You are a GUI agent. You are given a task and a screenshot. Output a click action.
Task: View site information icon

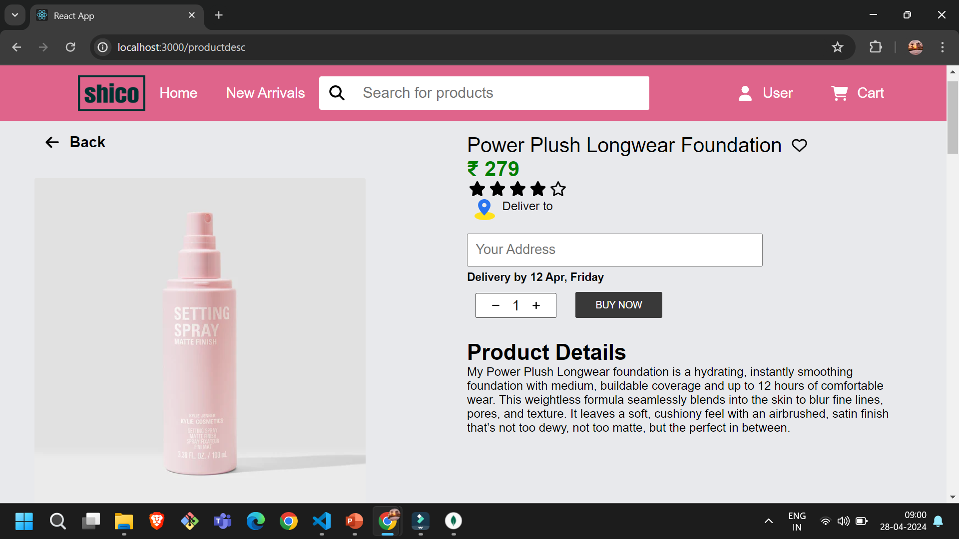click(x=102, y=47)
